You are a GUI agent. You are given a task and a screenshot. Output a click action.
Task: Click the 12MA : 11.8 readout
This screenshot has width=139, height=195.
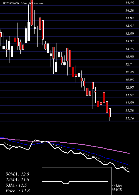[x=17, y=180]
